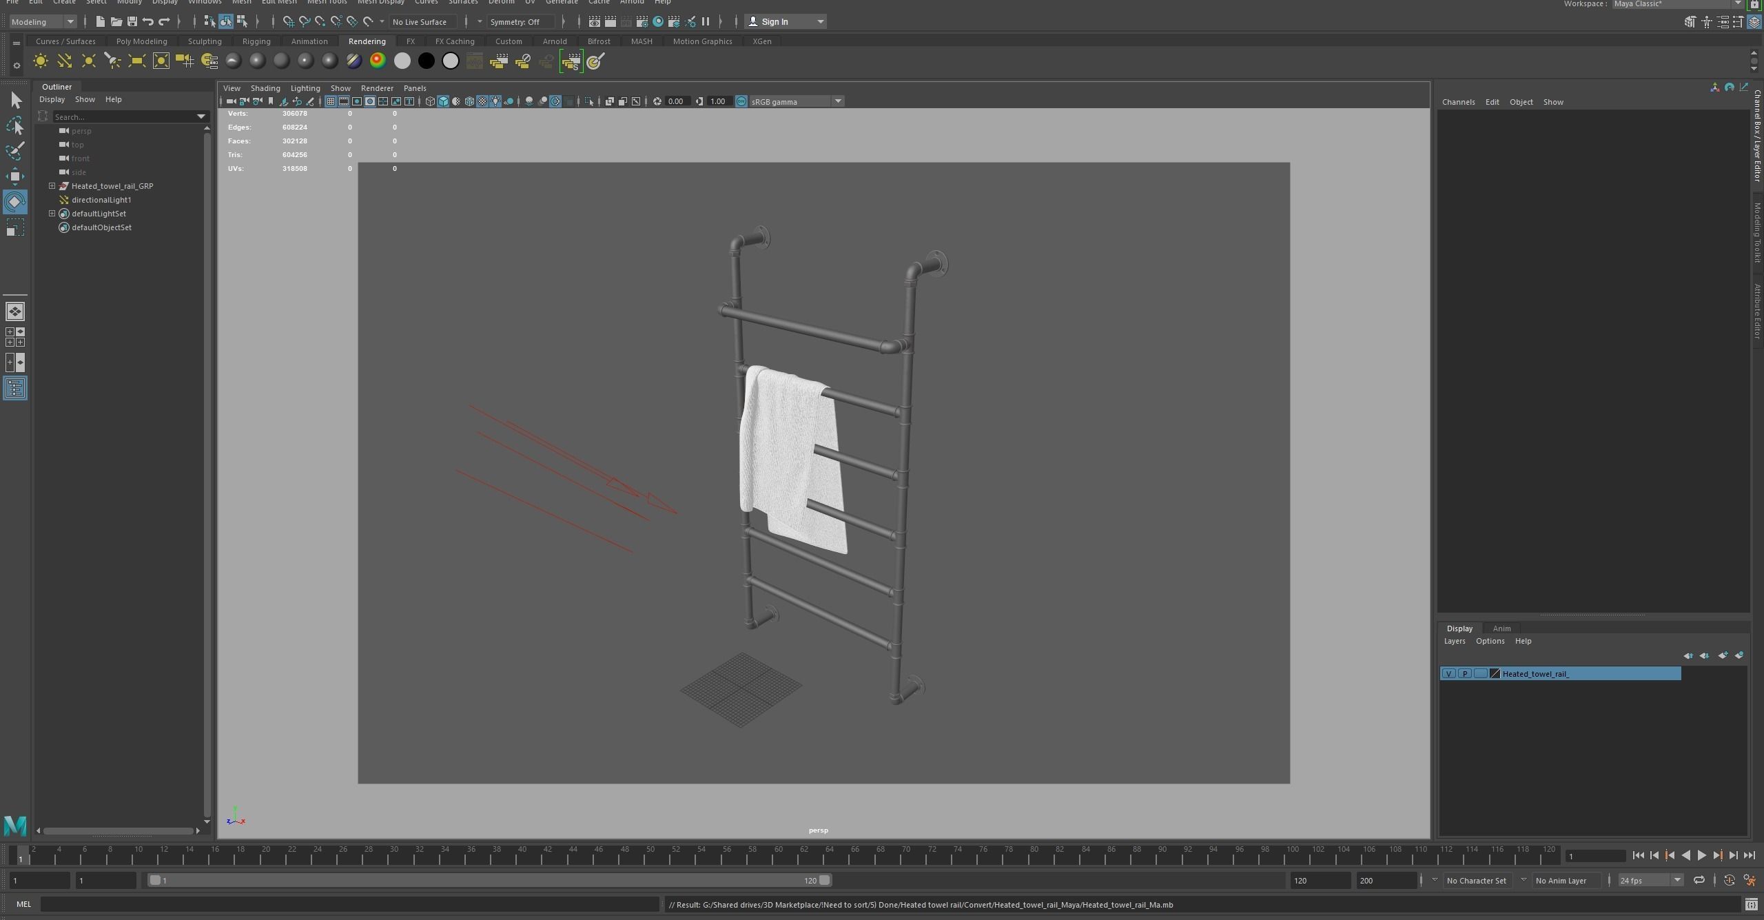Screen dimensions: 1764x920
Task: Create a point light from shelf
Action: (x=88, y=61)
